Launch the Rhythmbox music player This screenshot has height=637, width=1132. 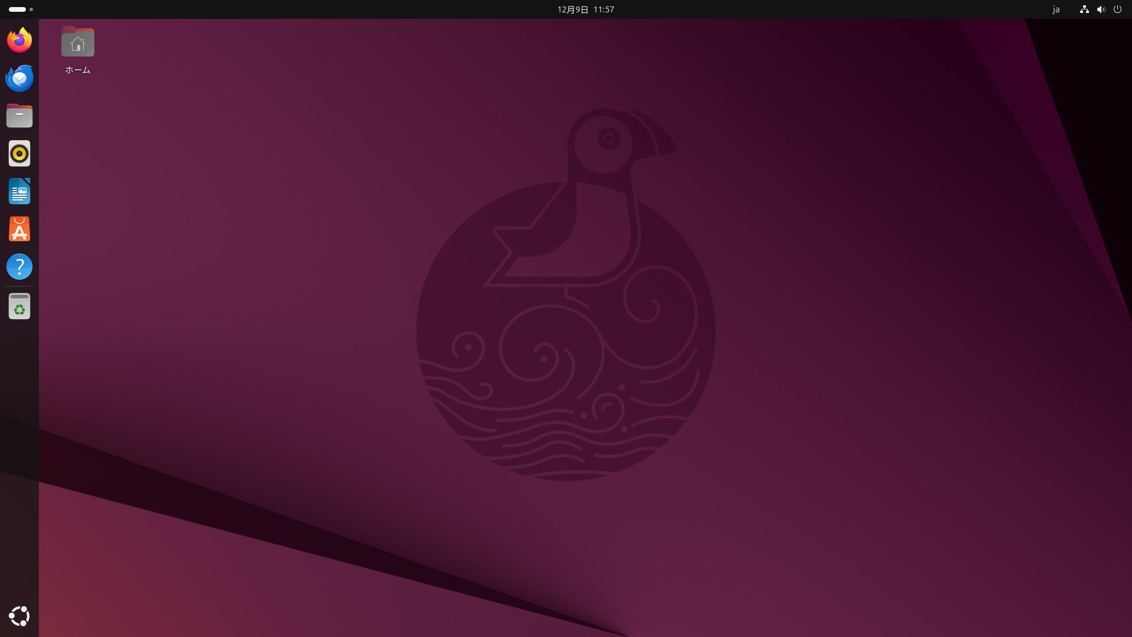(x=19, y=153)
